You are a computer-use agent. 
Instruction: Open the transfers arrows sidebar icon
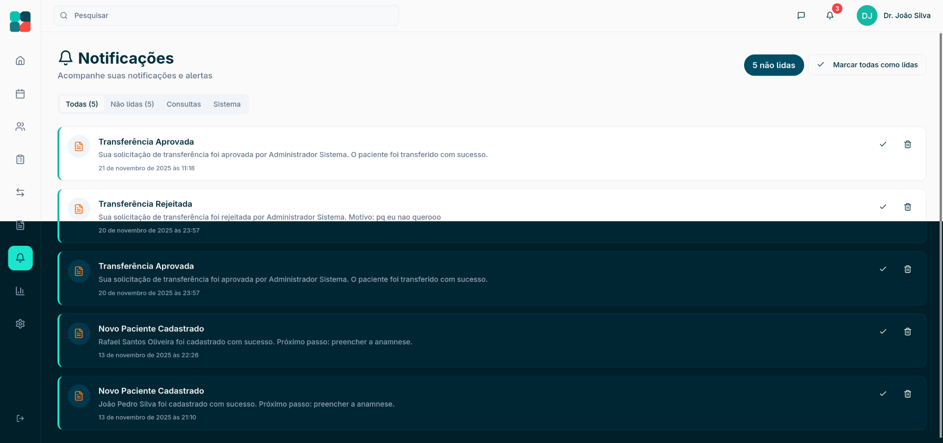[x=20, y=192]
